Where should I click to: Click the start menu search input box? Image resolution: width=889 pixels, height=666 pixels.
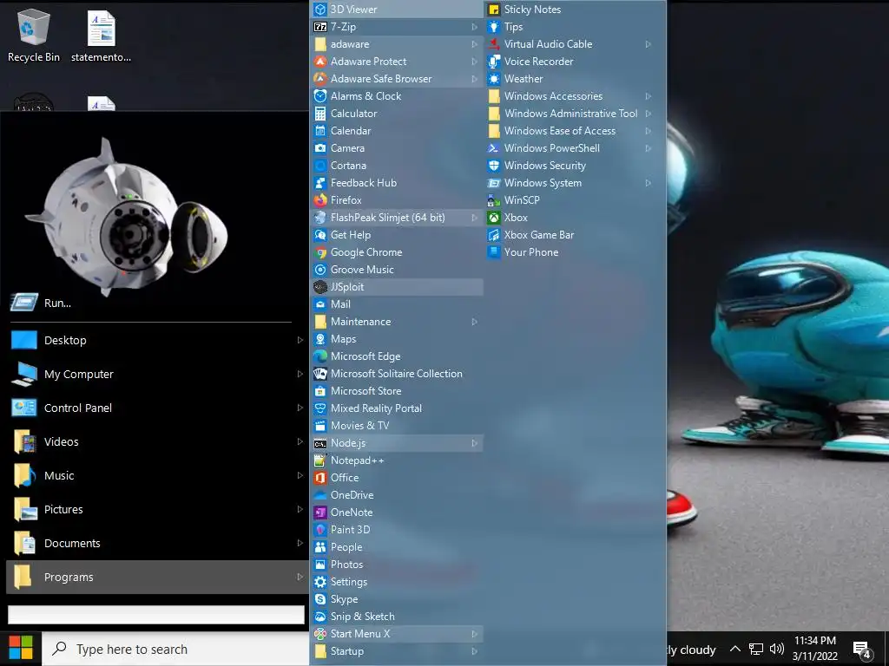[x=156, y=615]
